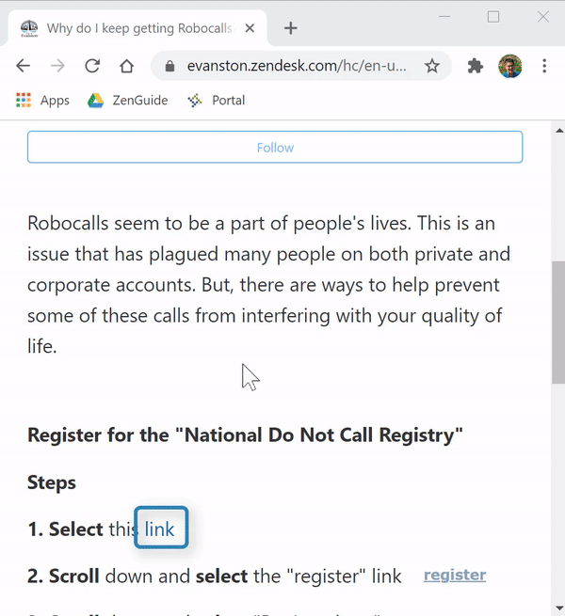Click the Follow button

pyautogui.click(x=275, y=147)
